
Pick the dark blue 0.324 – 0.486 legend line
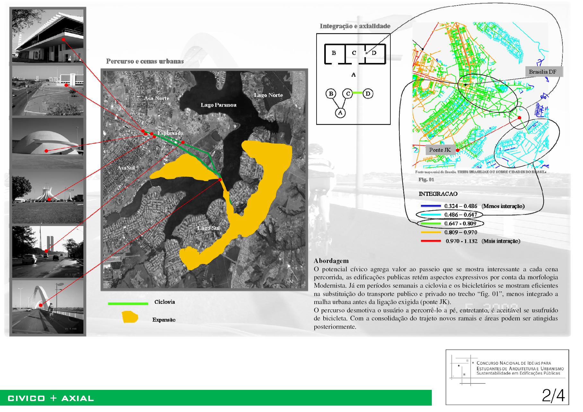coord(431,206)
